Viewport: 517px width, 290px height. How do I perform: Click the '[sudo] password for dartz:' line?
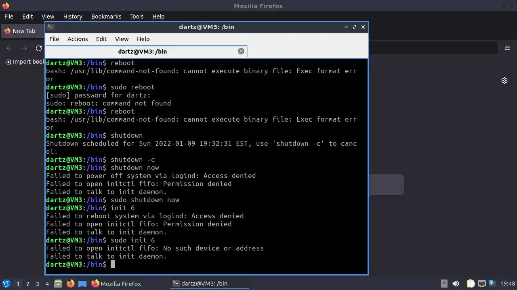[x=98, y=95]
